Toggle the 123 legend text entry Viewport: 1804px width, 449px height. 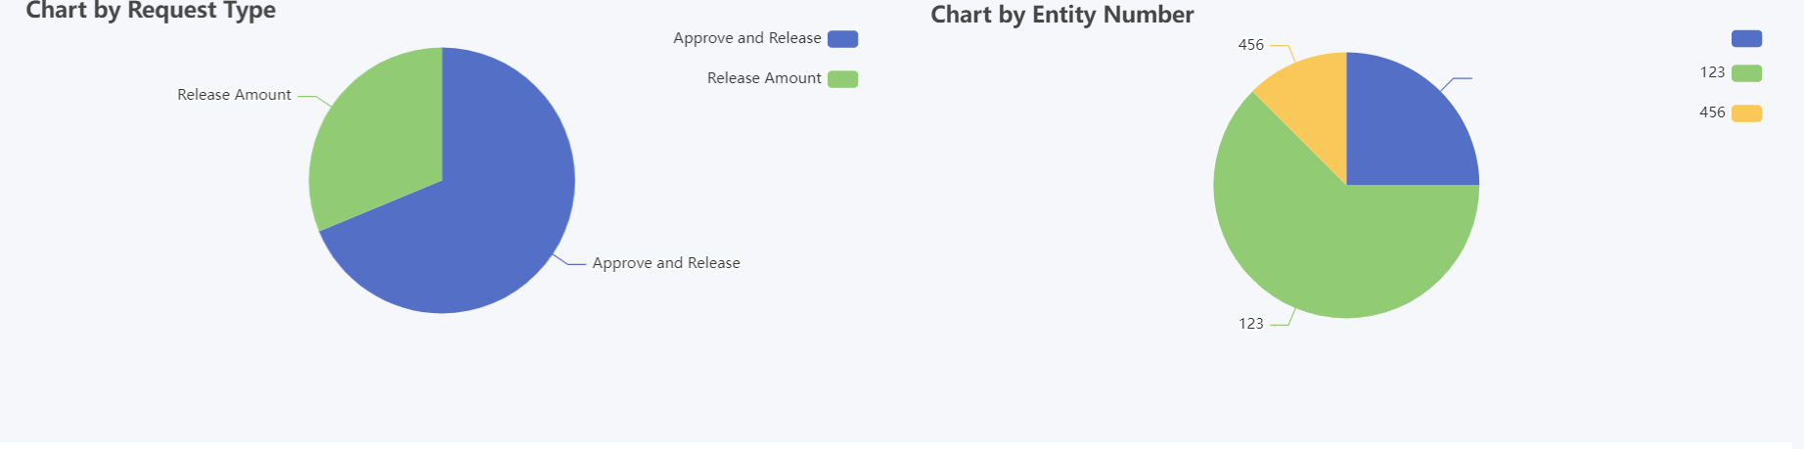pyautogui.click(x=1712, y=72)
